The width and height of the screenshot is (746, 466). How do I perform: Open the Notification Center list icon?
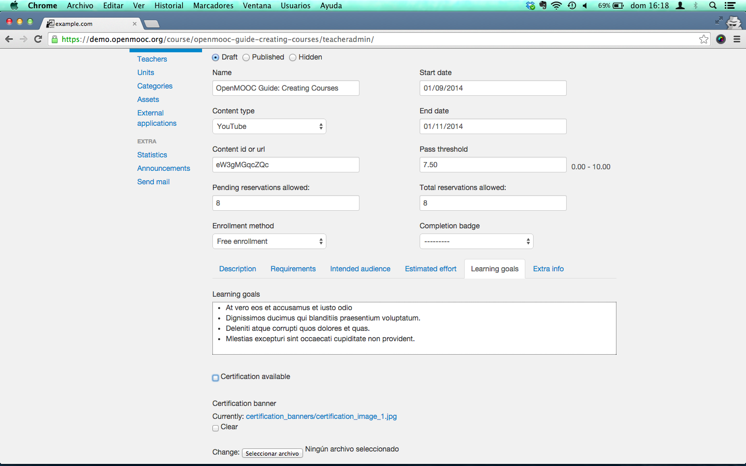click(730, 6)
